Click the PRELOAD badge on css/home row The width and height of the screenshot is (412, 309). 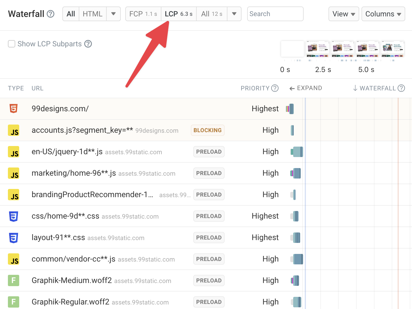(x=209, y=216)
